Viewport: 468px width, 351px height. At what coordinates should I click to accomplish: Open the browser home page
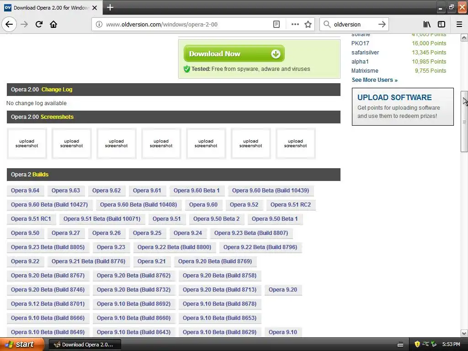(53, 24)
